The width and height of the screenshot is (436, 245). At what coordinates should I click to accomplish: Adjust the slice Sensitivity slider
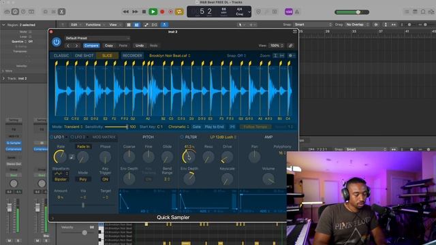[x=116, y=127]
